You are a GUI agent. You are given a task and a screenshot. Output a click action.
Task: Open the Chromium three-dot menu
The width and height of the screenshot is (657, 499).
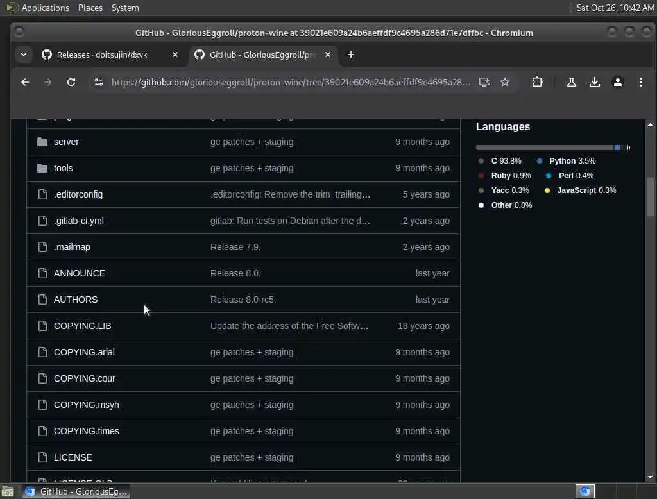tap(641, 82)
